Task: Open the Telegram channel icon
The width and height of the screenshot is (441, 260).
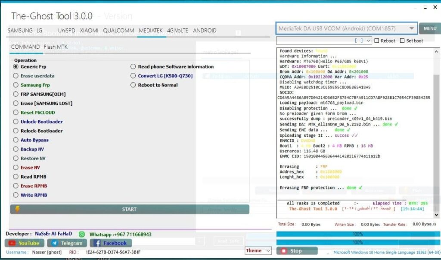Action: tap(54, 243)
